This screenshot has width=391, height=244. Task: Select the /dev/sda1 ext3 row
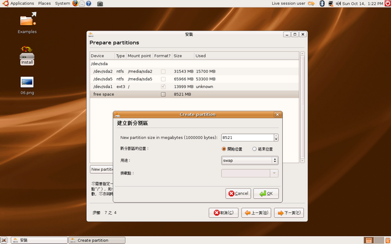click(194, 87)
